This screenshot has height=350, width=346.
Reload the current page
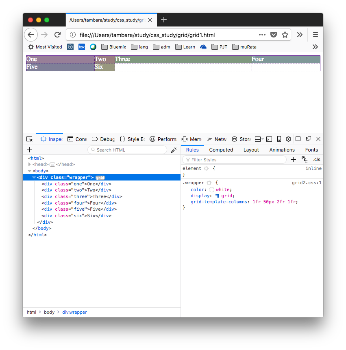57,35
